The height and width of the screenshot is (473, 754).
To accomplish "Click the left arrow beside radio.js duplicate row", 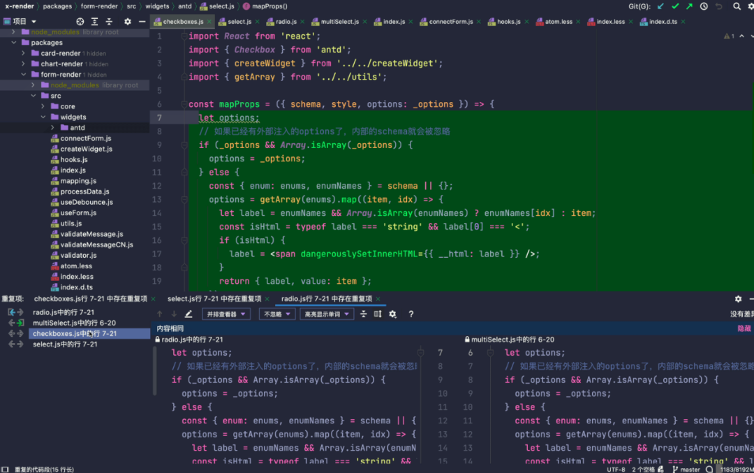I will tap(11, 312).
